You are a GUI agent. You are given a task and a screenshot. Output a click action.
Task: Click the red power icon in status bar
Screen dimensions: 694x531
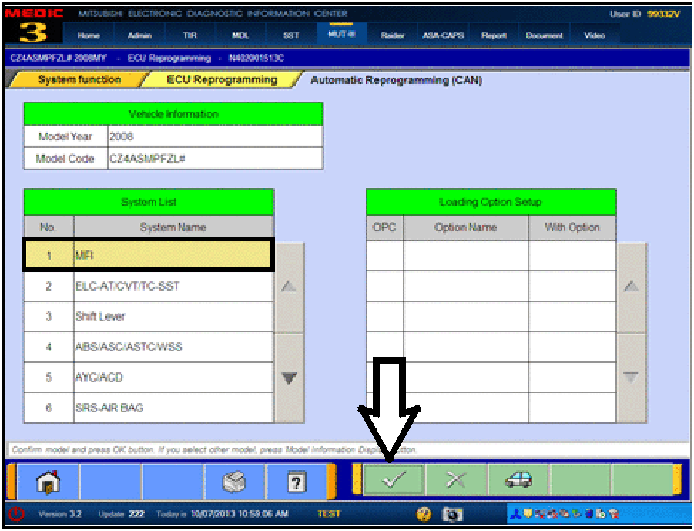tap(15, 514)
